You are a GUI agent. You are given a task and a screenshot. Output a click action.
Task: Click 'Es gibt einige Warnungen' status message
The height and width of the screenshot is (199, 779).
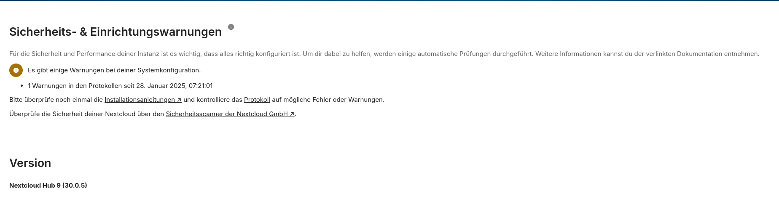114,70
